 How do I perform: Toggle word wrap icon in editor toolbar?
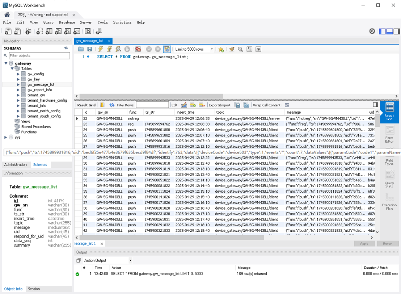pos(258,49)
